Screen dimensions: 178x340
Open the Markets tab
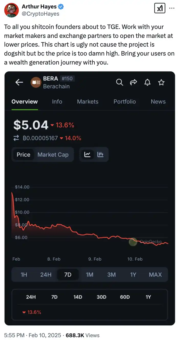click(87, 102)
